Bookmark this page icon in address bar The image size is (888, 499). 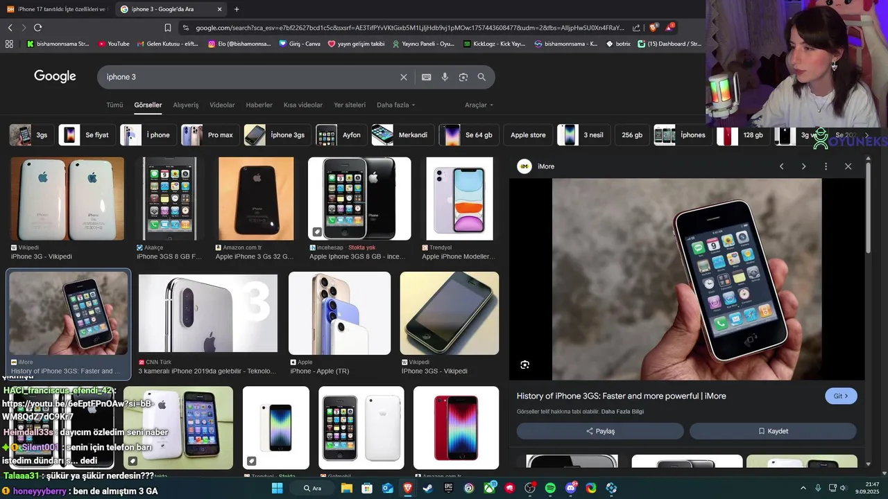point(167,28)
